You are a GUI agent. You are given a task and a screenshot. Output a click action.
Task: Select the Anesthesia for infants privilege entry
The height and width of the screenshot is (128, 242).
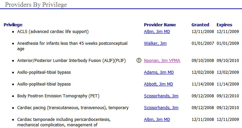[72, 46]
